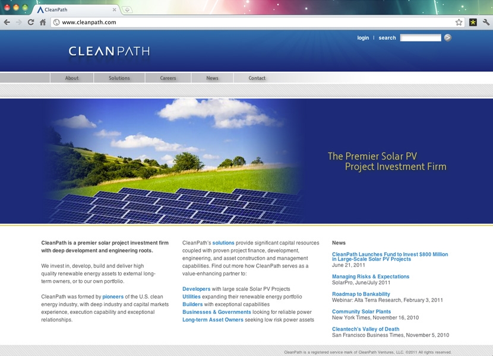Open the Long-term Asset Owners link
Viewport: 493px width, 356px height.
(213, 320)
